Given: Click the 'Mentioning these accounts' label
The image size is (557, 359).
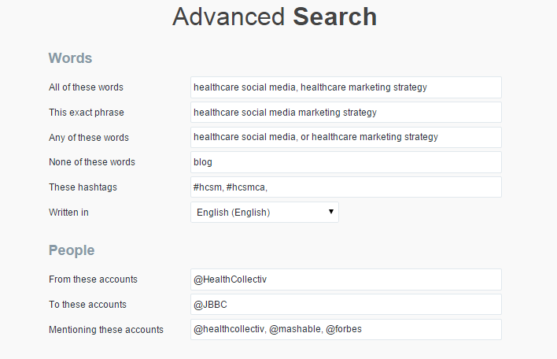Looking at the screenshot, I should 106,330.
